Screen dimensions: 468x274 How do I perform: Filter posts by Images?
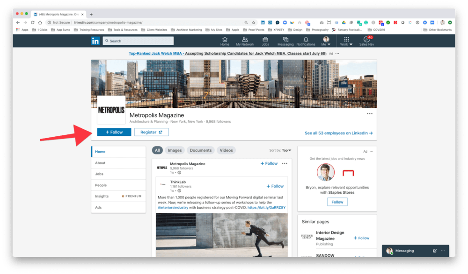click(x=175, y=150)
